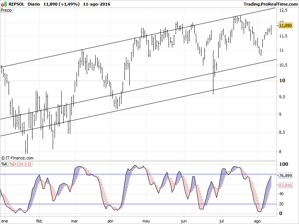The width and height of the screenshot is (299, 224).
Task: Click the 12,5 label on price axis
Action: pyautogui.click(x=283, y=11)
